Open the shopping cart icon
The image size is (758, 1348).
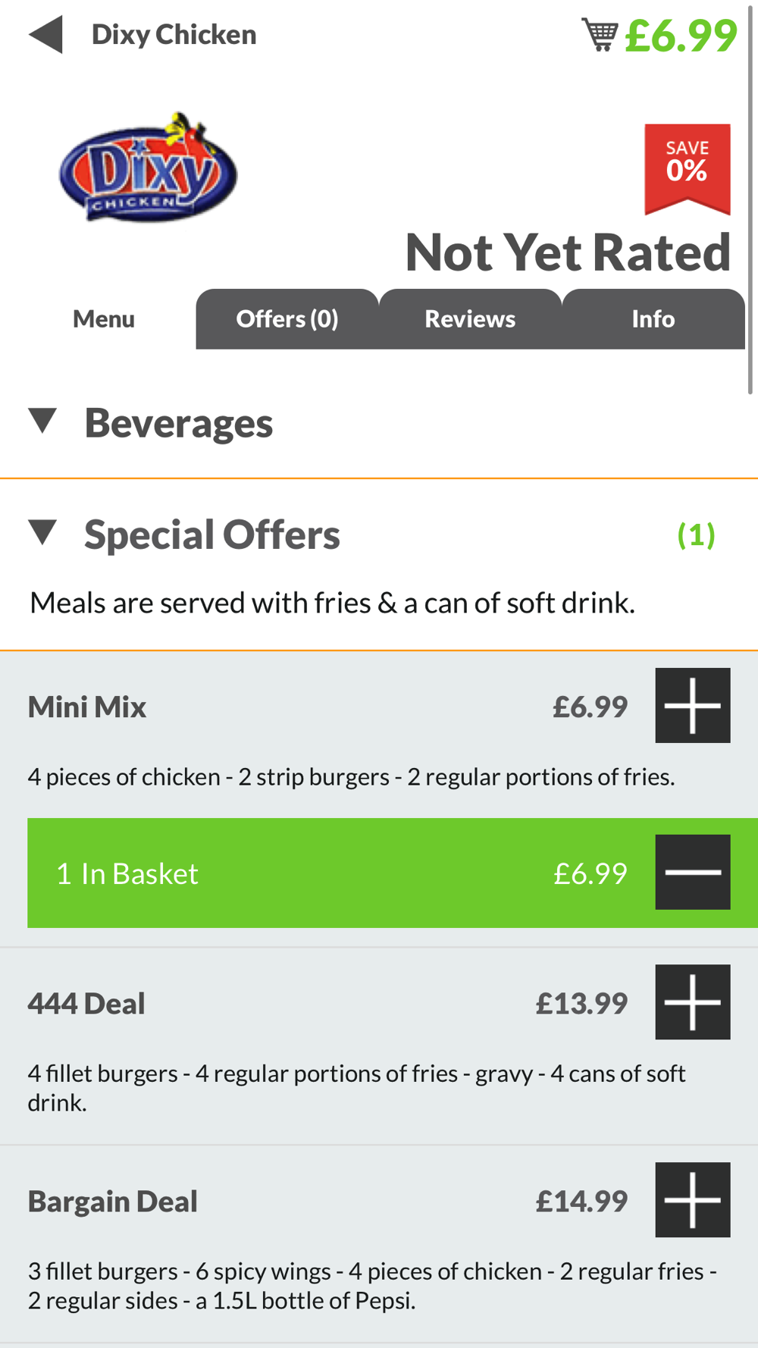[600, 35]
